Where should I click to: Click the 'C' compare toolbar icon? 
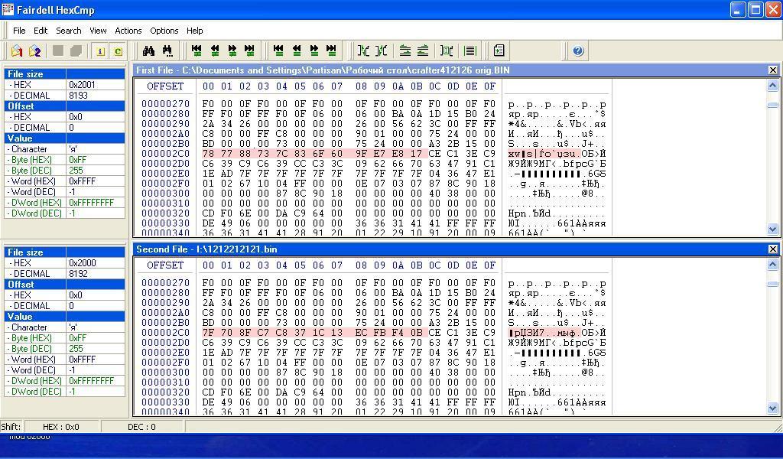coord(118,51)
